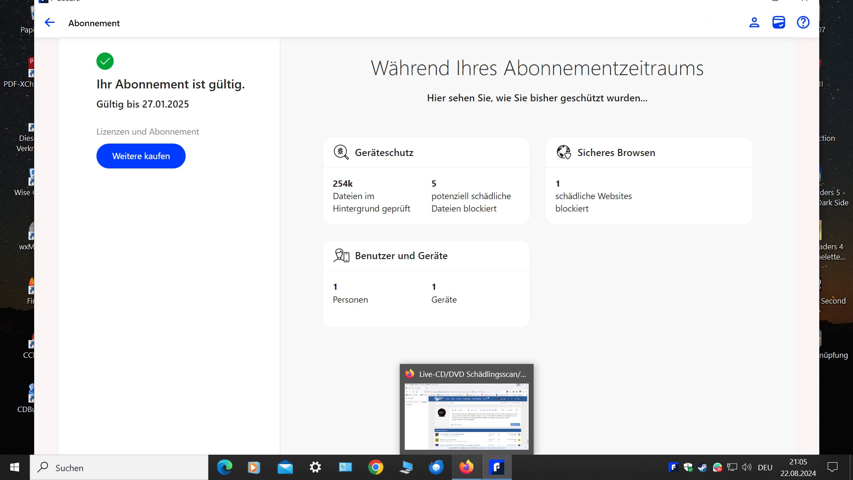Click the back arrow next to Abonnement

[x=49, y=23]
